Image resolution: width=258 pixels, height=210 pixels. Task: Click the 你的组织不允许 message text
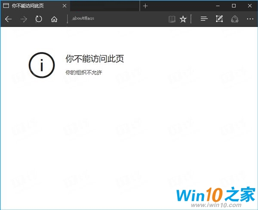tap(84, 72)
